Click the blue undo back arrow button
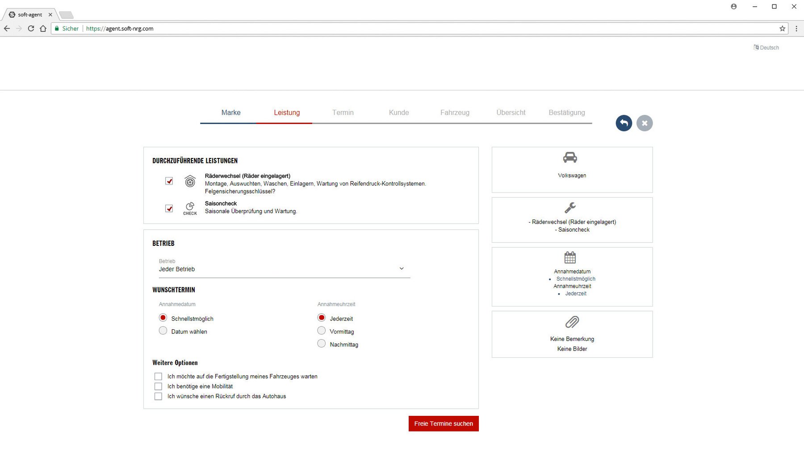 (x=624, y=123)
